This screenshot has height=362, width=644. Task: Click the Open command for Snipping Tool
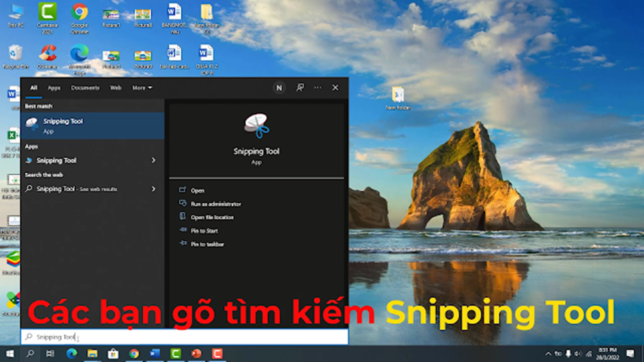pyautogui.click(x=197, y=191)
